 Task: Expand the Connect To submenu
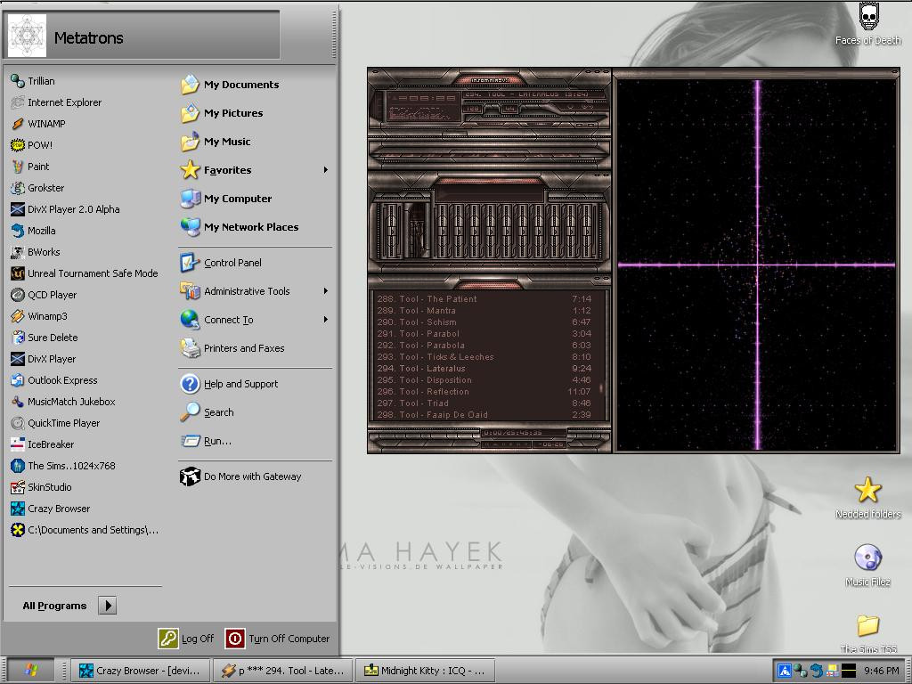[x=326, y=320]
